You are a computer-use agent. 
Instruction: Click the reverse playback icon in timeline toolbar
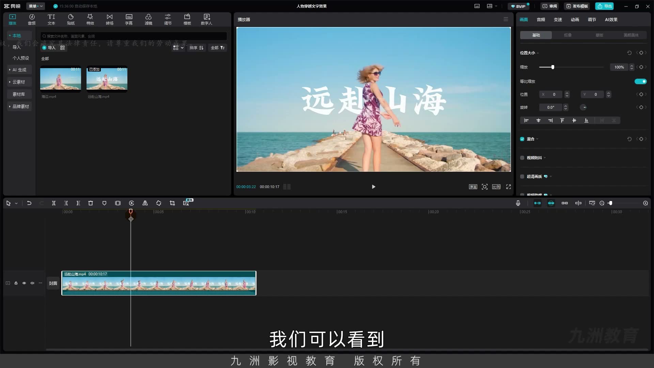pos(131,203)
